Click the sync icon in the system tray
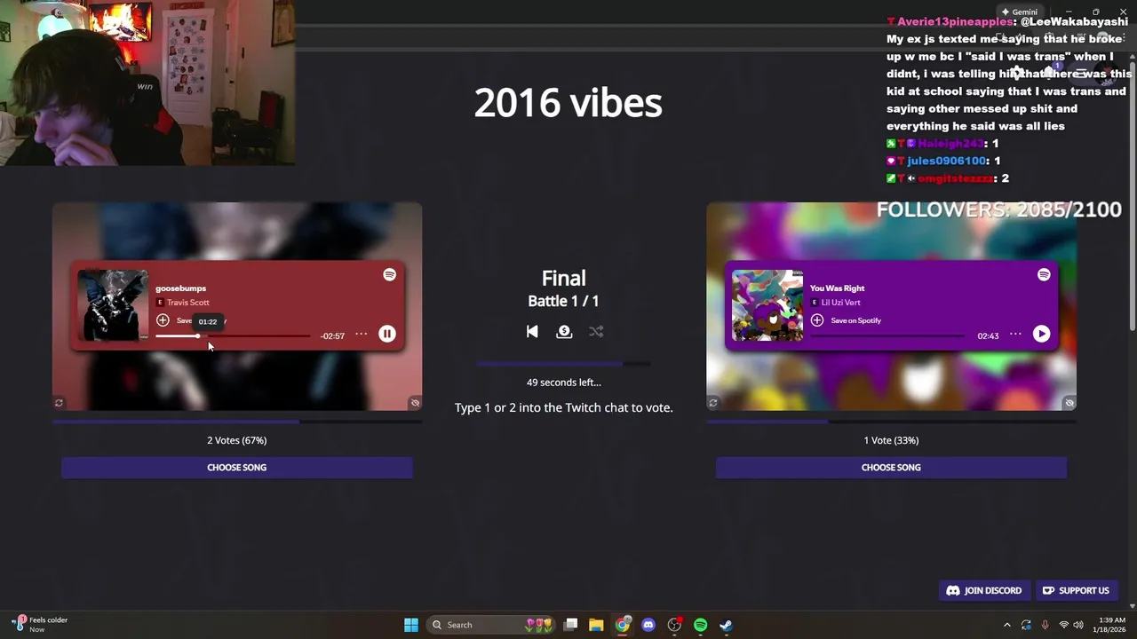Viewport: 1137px width, 639px height. click(x=1026, y=625)
